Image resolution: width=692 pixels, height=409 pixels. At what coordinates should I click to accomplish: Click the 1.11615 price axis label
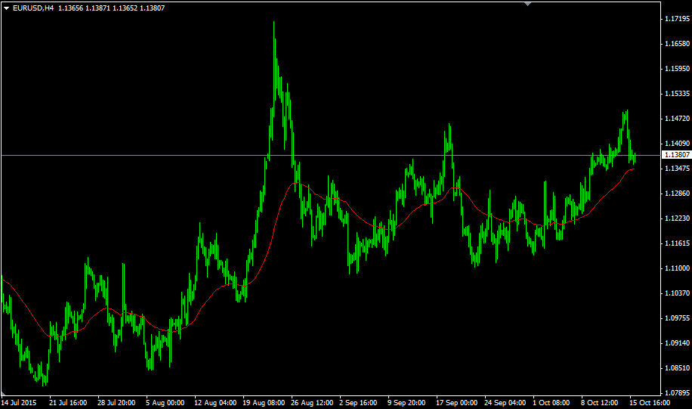coord(677,243)
